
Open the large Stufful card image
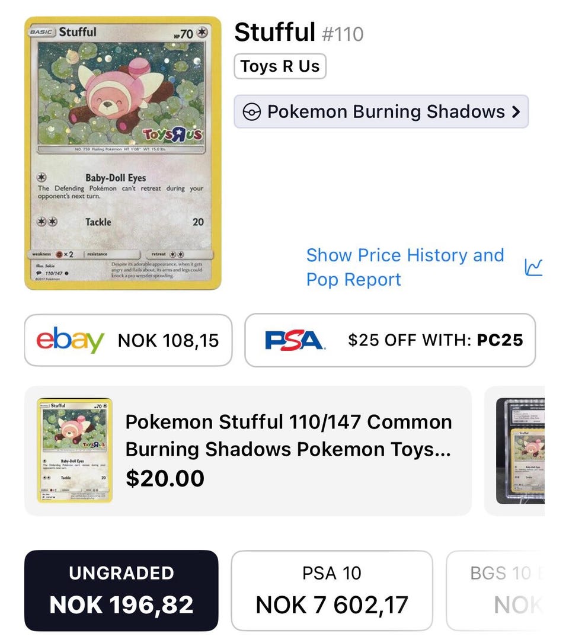(x=123, y=153)
